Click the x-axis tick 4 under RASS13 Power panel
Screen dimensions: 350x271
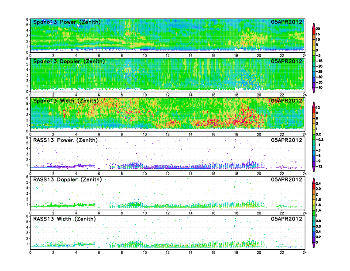[x=76, y=174]
